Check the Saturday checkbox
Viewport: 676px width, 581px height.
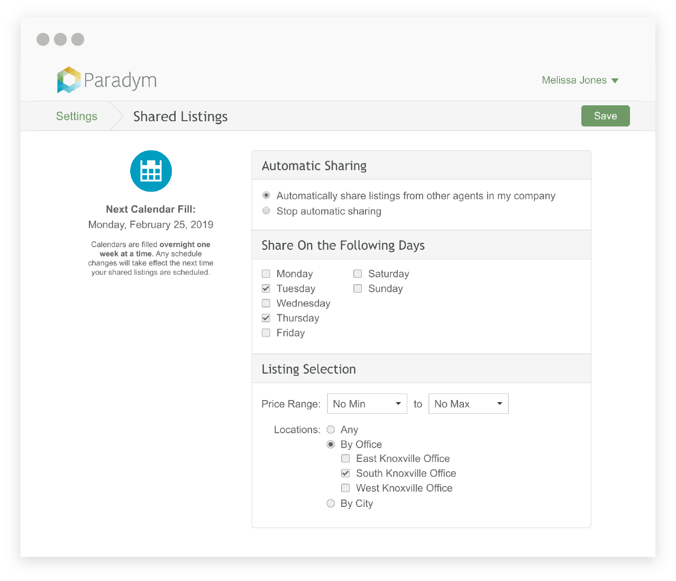pyautogui.click(x=358, y=274)
